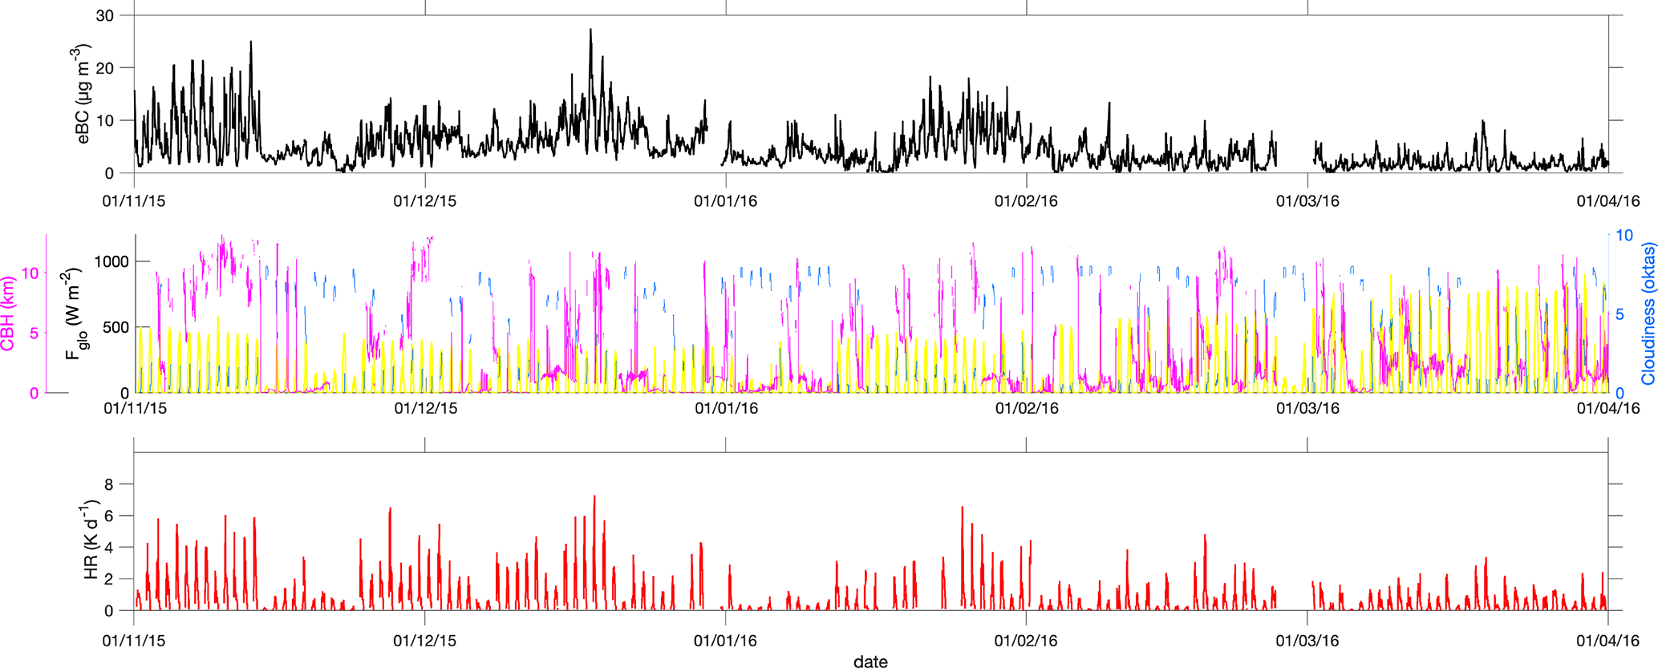Click the blue Cloudiness (oktas) axis label
Screen dimensions: 1658x668
click(1648, 314)
